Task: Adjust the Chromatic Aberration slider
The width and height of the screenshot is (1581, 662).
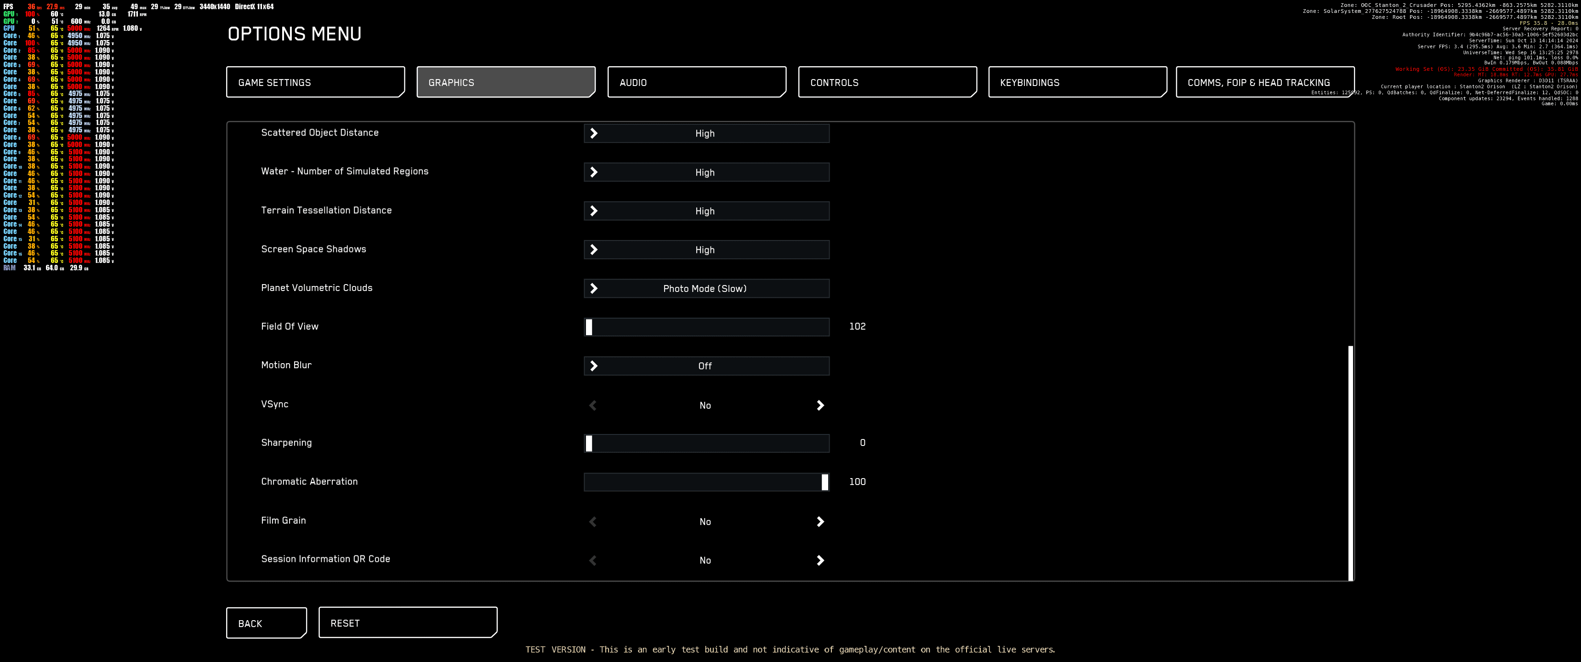Action: coord(706,482)
